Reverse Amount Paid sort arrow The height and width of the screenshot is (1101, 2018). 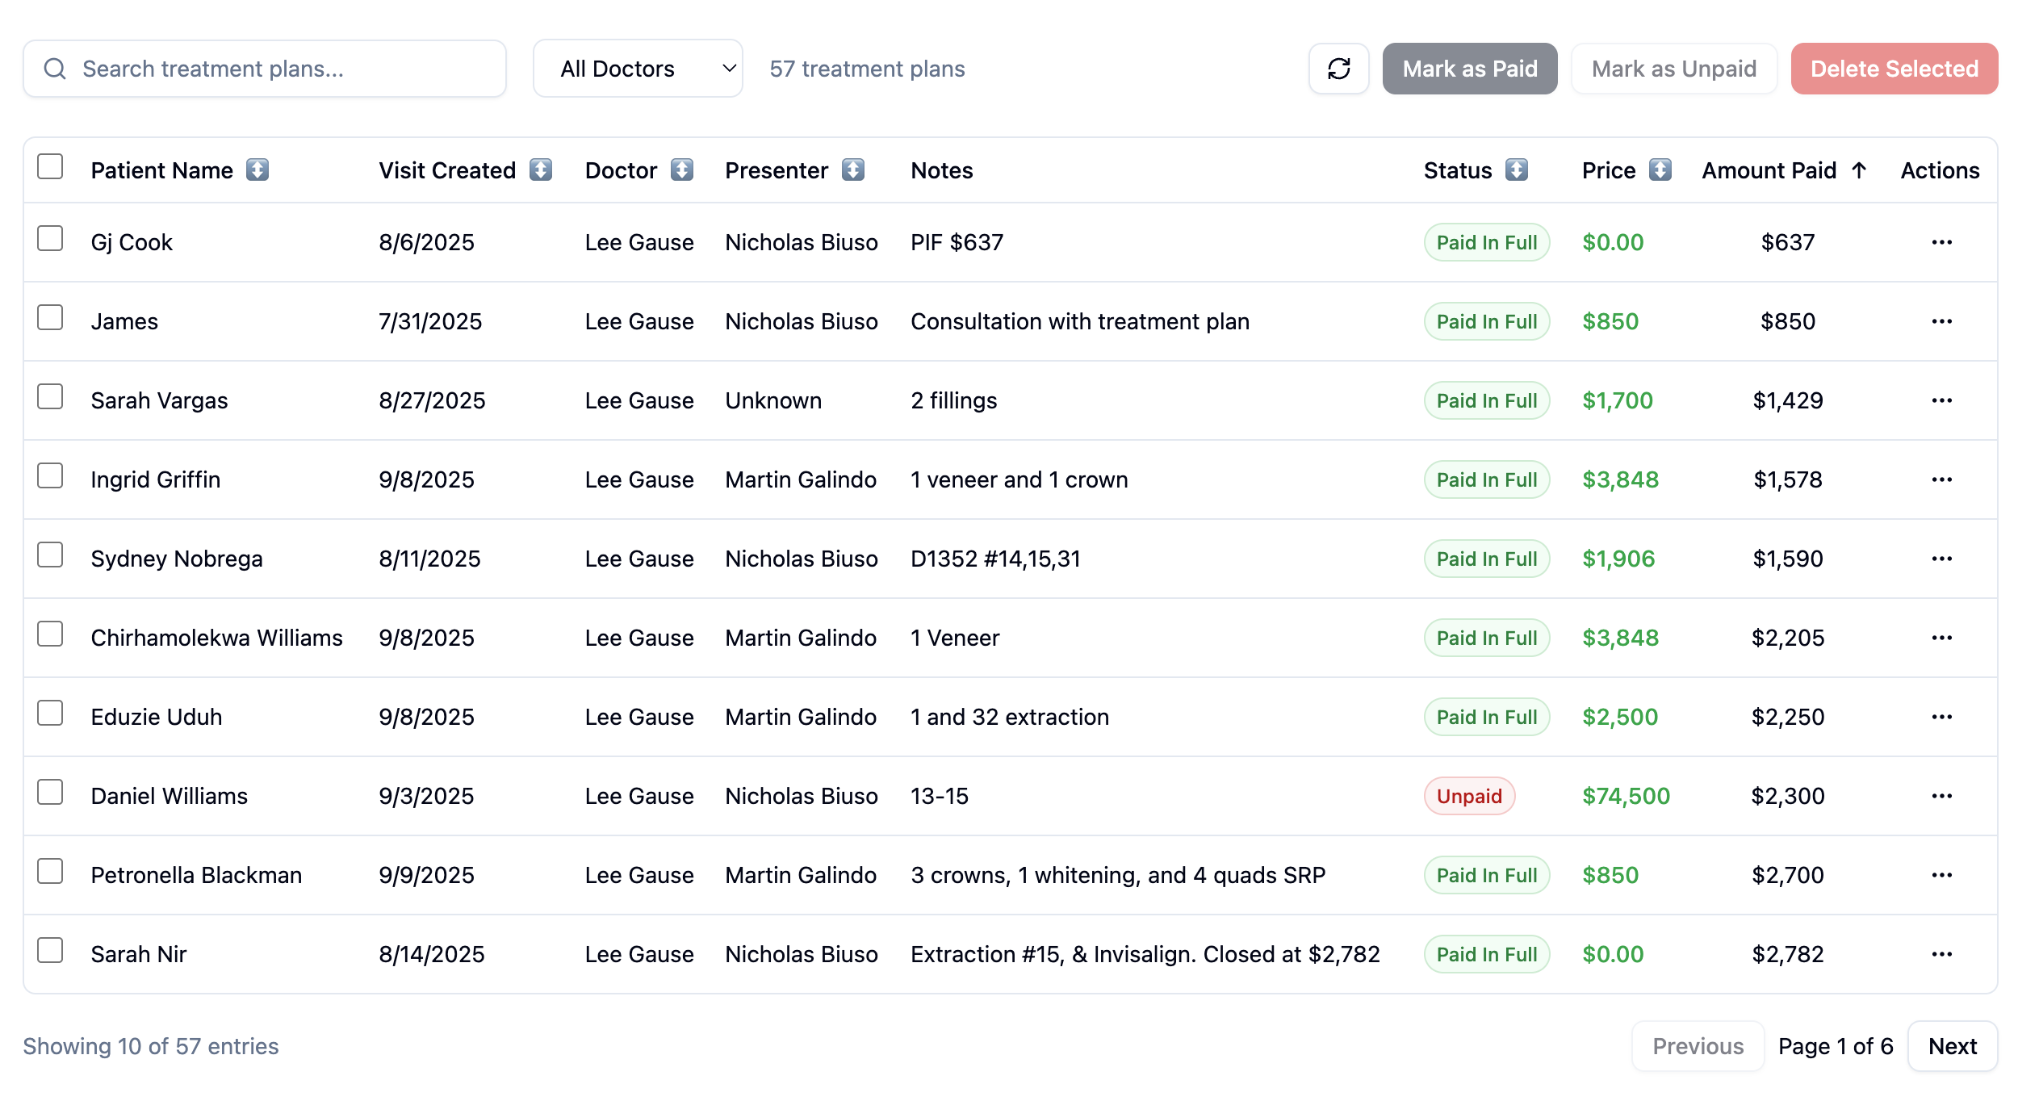[1859, 170]
